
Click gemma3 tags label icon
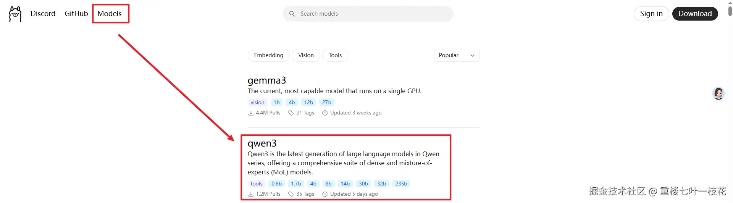pyautogui.click(x=291, y=113)
